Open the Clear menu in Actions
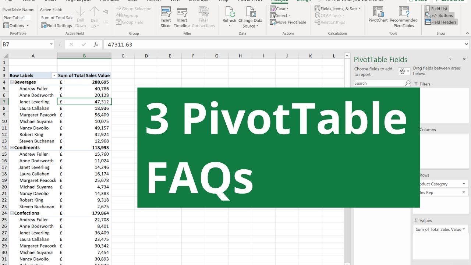 (279, 9)
